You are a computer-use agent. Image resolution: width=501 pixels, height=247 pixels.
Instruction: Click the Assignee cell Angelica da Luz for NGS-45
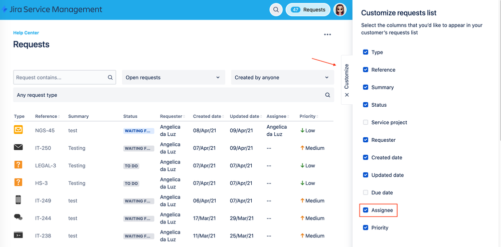(x=277, y=131)
